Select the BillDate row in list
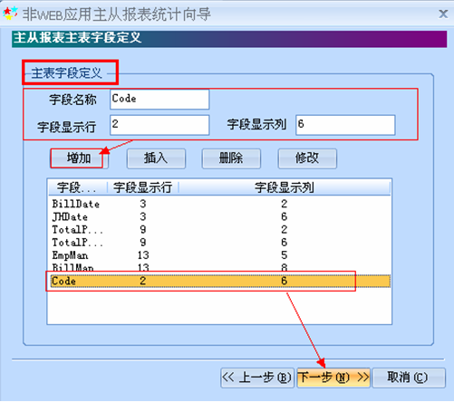 pyautogui.click(x=219, y=204)
